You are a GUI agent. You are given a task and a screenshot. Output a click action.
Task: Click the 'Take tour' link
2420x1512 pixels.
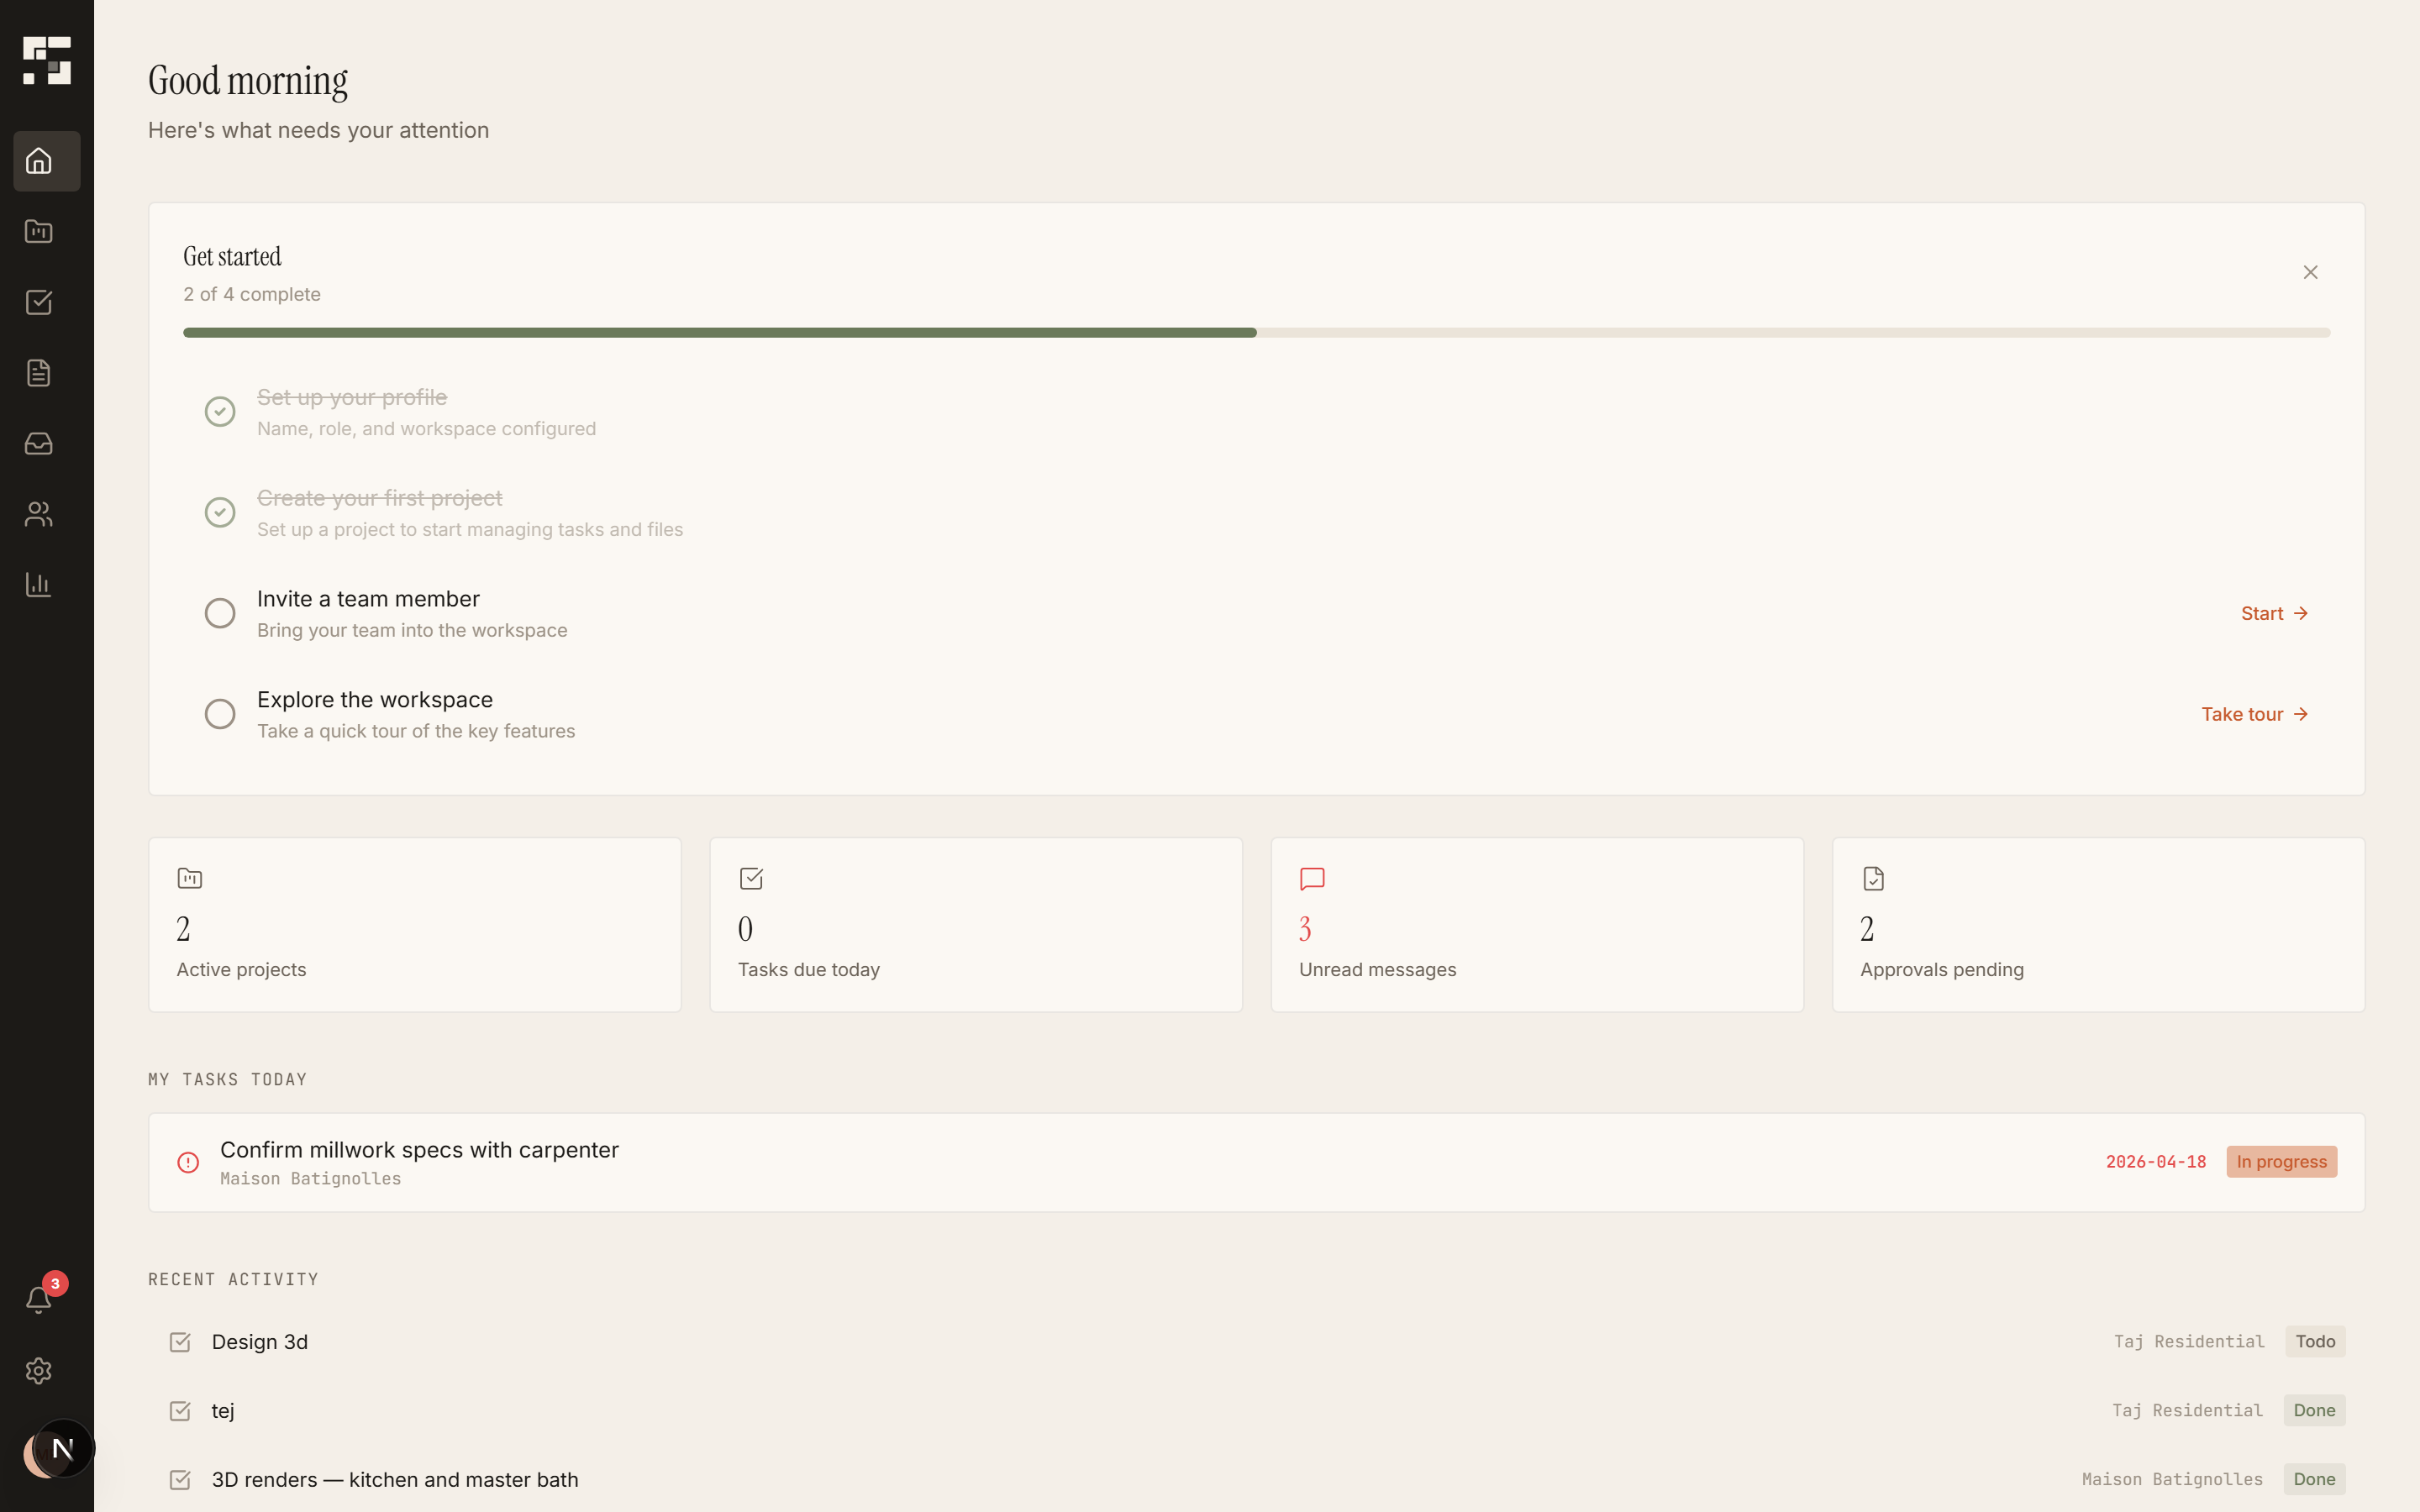point(2254,714)
